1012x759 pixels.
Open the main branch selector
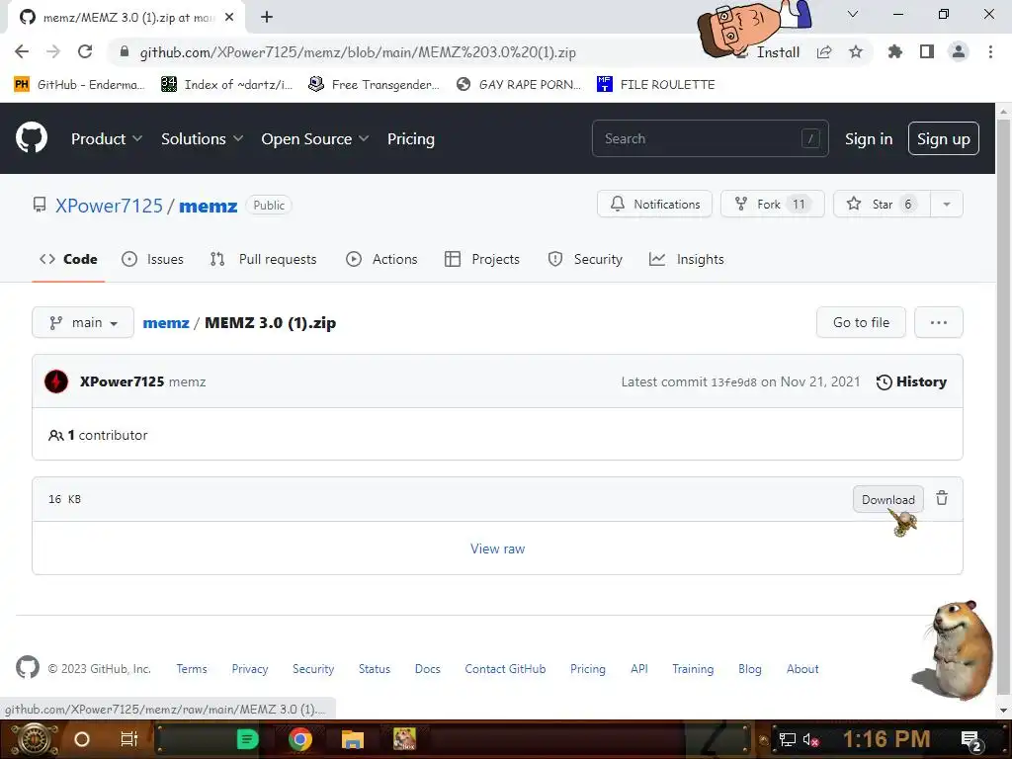(x=83, y=322)
